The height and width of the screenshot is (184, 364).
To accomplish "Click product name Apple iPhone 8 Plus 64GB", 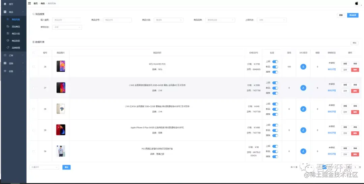I will [157, 127].
